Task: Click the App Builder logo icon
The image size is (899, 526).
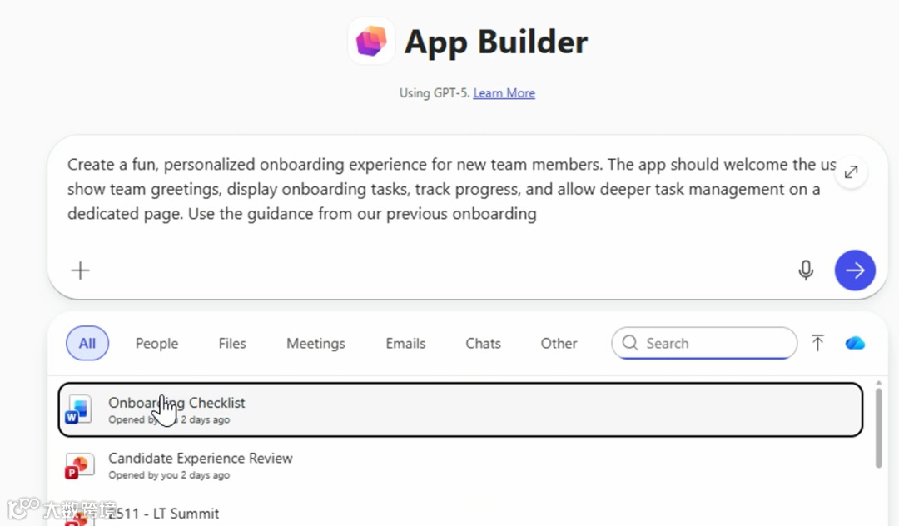Action: 371,42
